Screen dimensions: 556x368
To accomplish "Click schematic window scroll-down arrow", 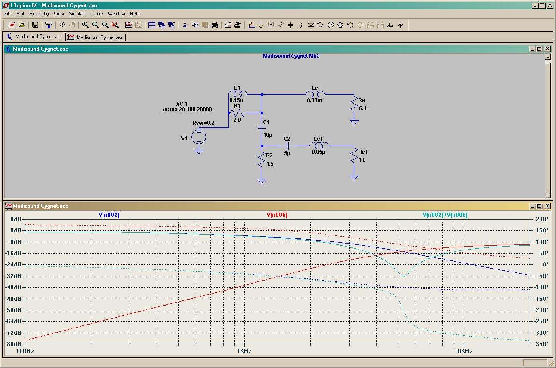I will 548,195.
